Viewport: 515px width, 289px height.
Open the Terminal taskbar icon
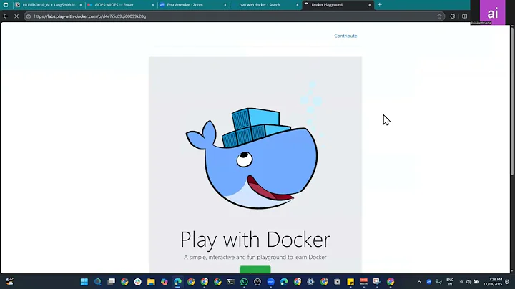(231, 282)
